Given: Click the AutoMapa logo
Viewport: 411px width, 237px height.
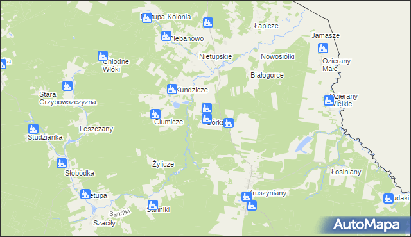Looking at the screenshot, I should 366,224.
